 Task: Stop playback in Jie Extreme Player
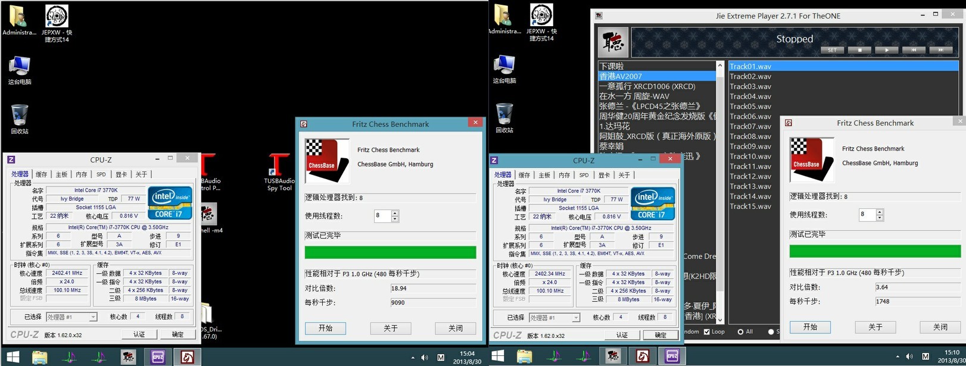click(x=859, y=50)
